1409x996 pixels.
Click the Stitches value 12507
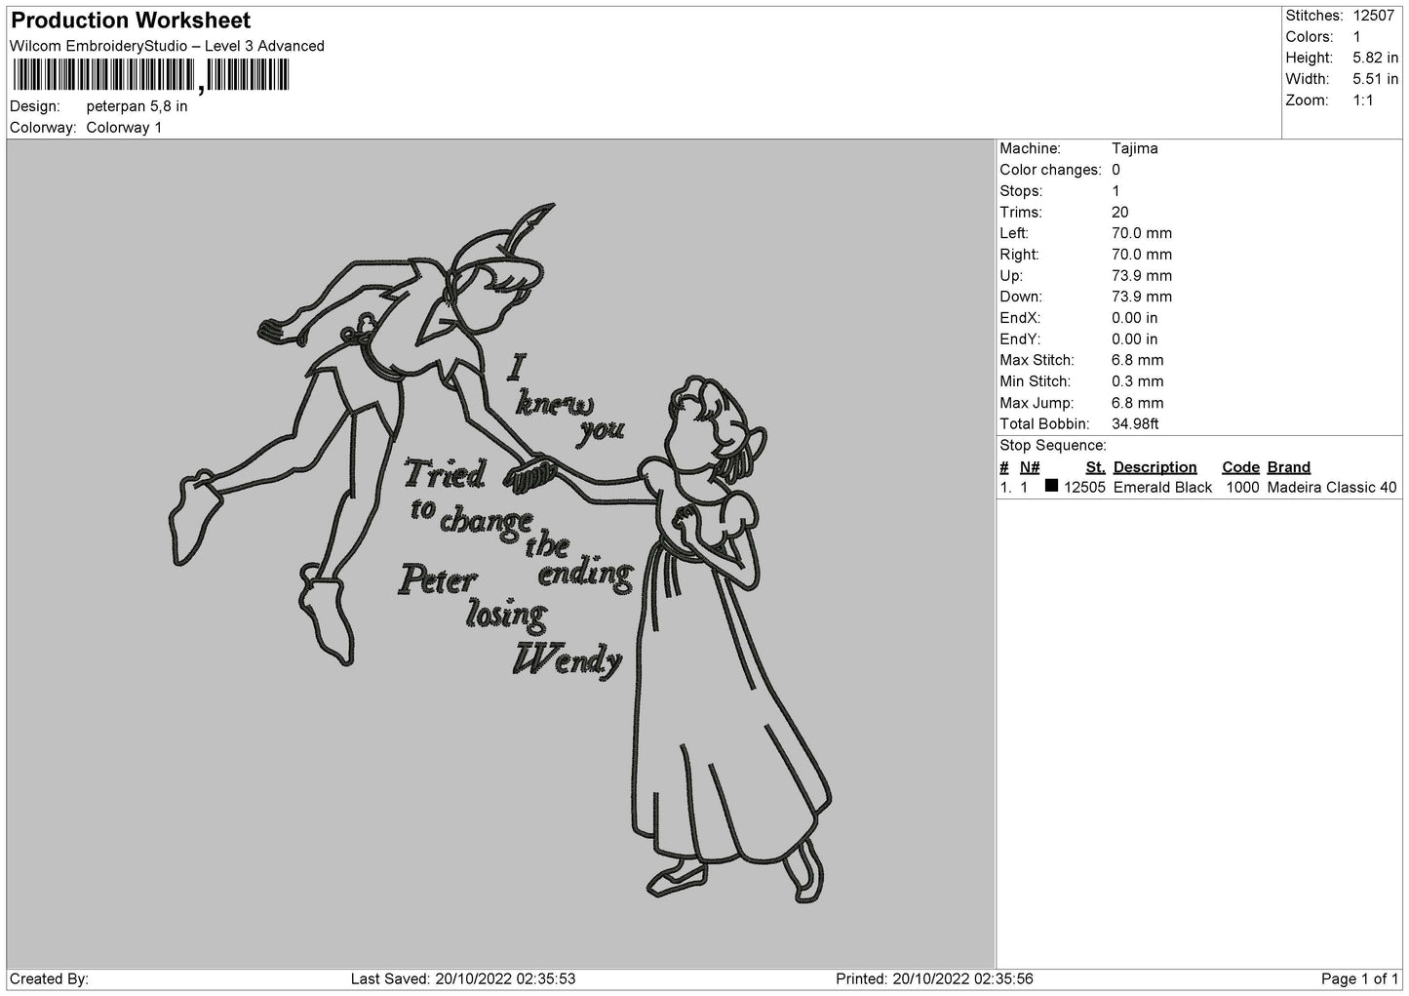1374,16
